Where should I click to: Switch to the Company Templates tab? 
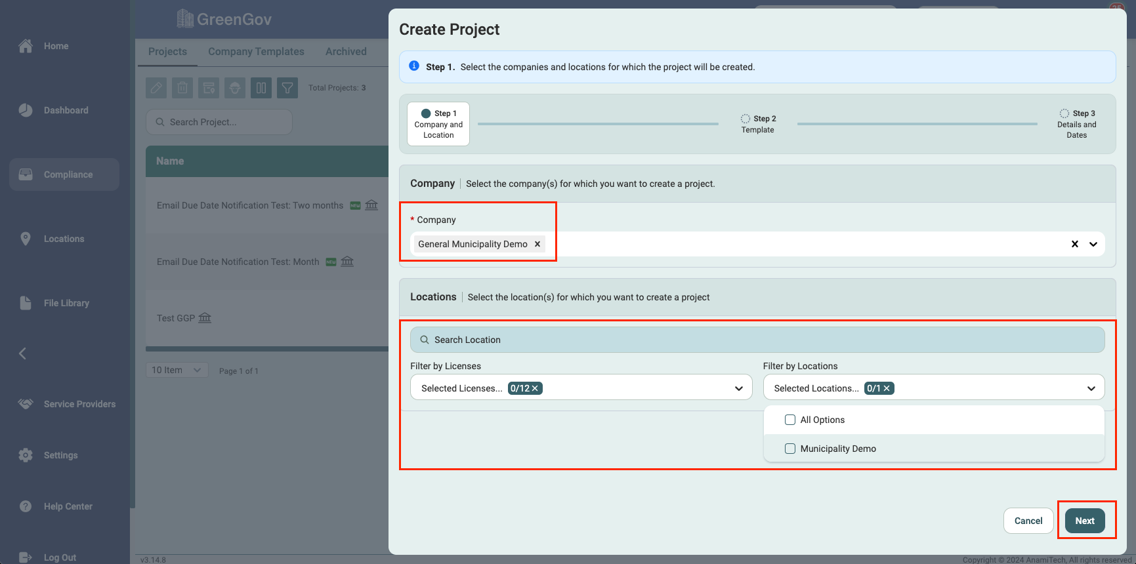(x=256, y=52)
